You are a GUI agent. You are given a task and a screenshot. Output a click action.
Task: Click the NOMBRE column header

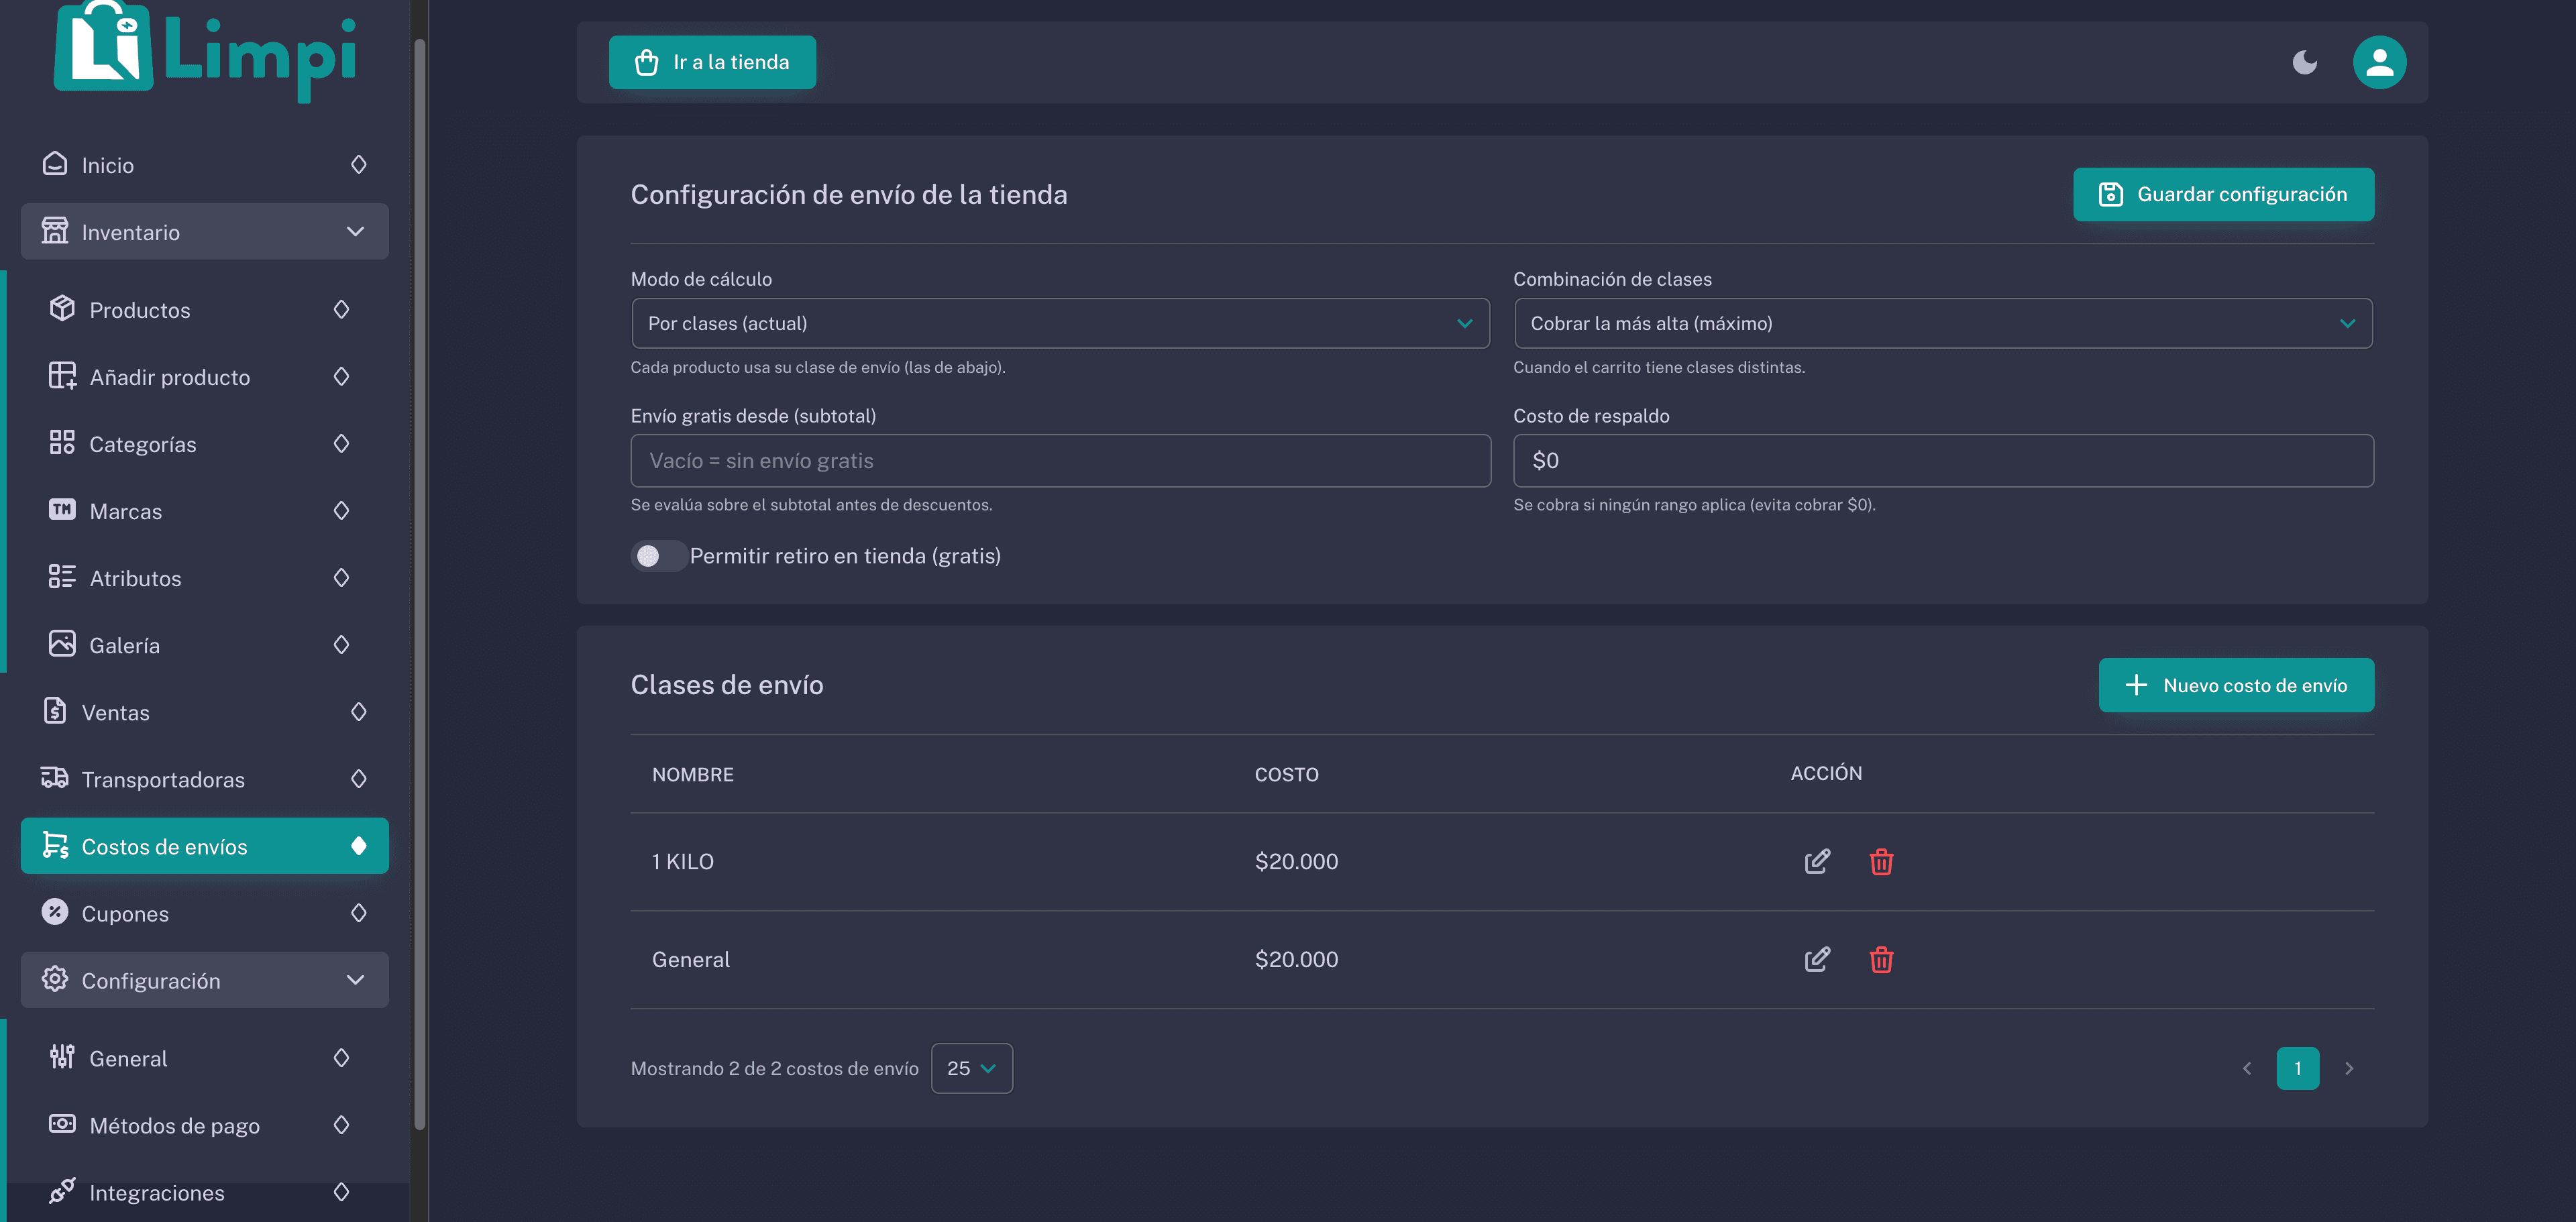pyautogui.click(x=693, y=774)
